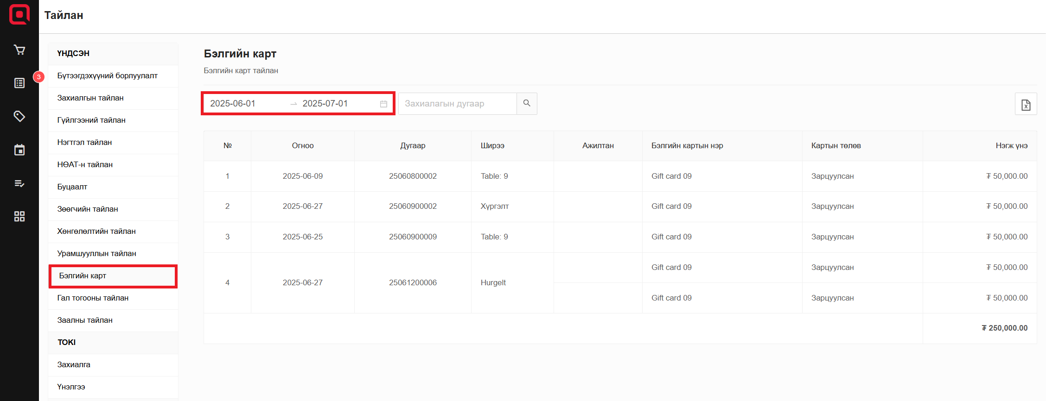The width and height of the screenshot is (1046, 401).
Task: Click the start date 2025-06-01 field
Action: coord(233,103)
